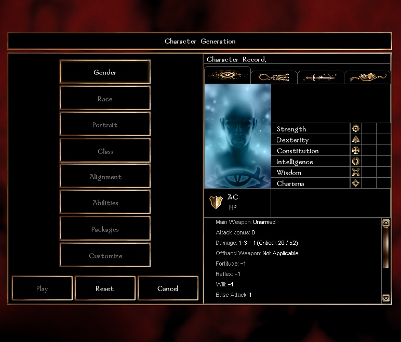
Task: Click the Wisdom ability icon
Action: pos(355,172)
